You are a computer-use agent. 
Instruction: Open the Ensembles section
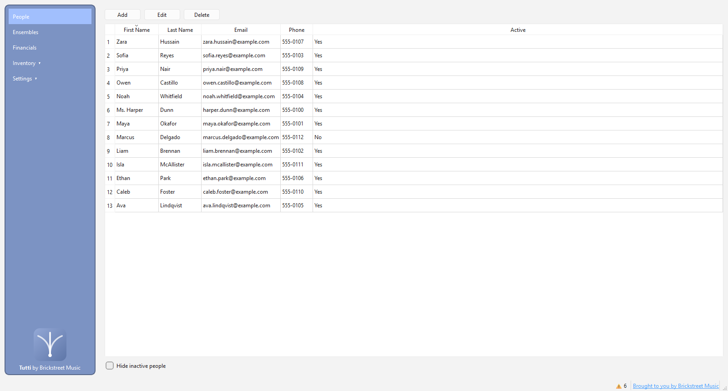pyautogui.click(x=50, y=32)
